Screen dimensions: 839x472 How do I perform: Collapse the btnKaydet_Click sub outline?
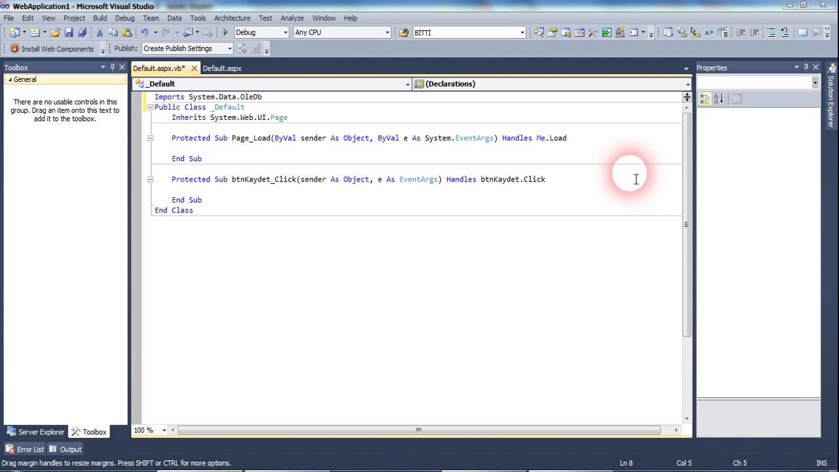[x=150, y=179]
